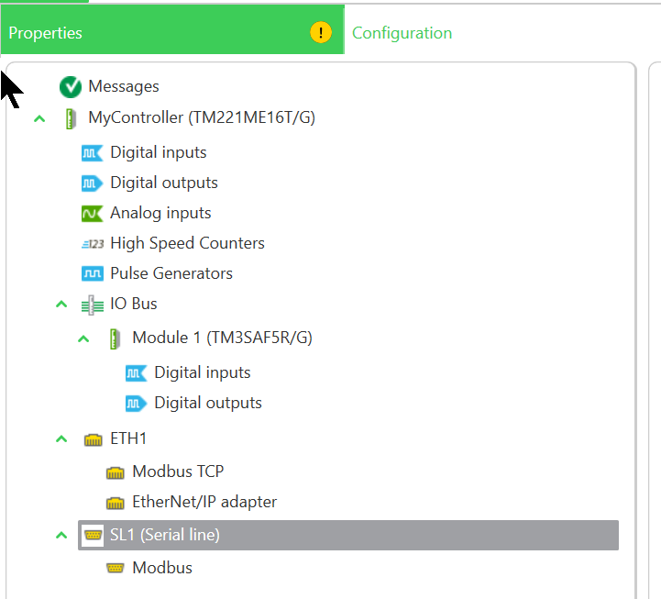Click the SL1 serial port icon
This screenshot has height=599, width=661.
click(93, 536)
